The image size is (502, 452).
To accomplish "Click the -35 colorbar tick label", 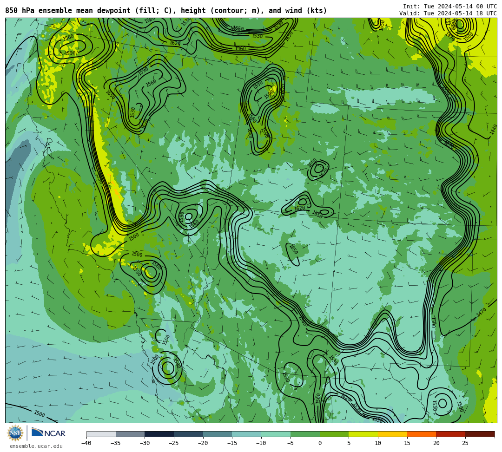I will tap(116, 443).
